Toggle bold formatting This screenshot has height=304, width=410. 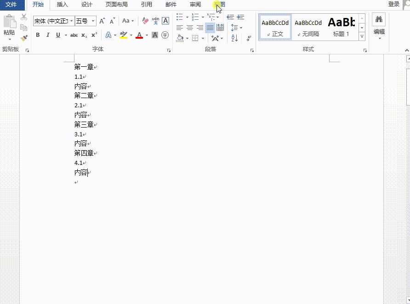[x=38, y=35]
